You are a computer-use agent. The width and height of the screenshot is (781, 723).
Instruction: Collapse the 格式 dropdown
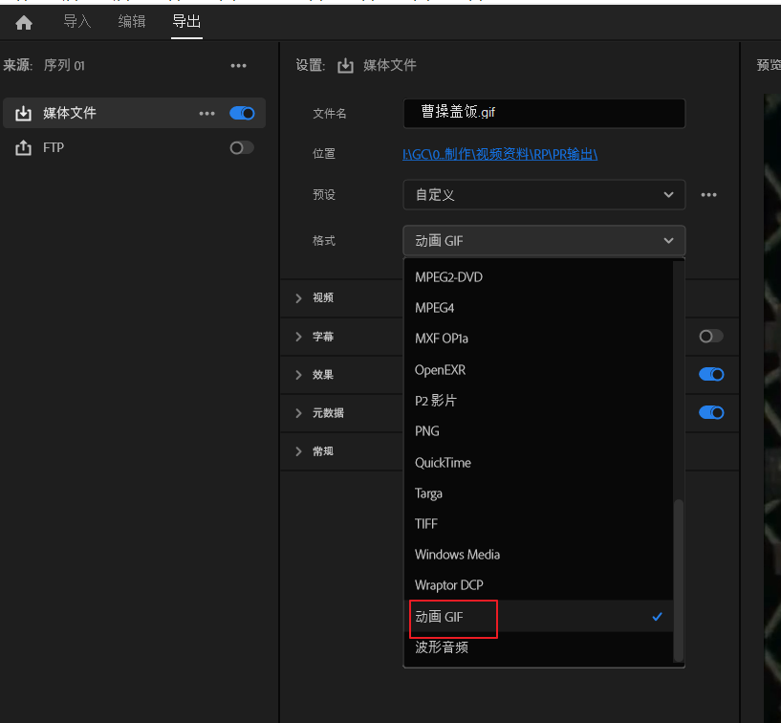click(544, 241)
